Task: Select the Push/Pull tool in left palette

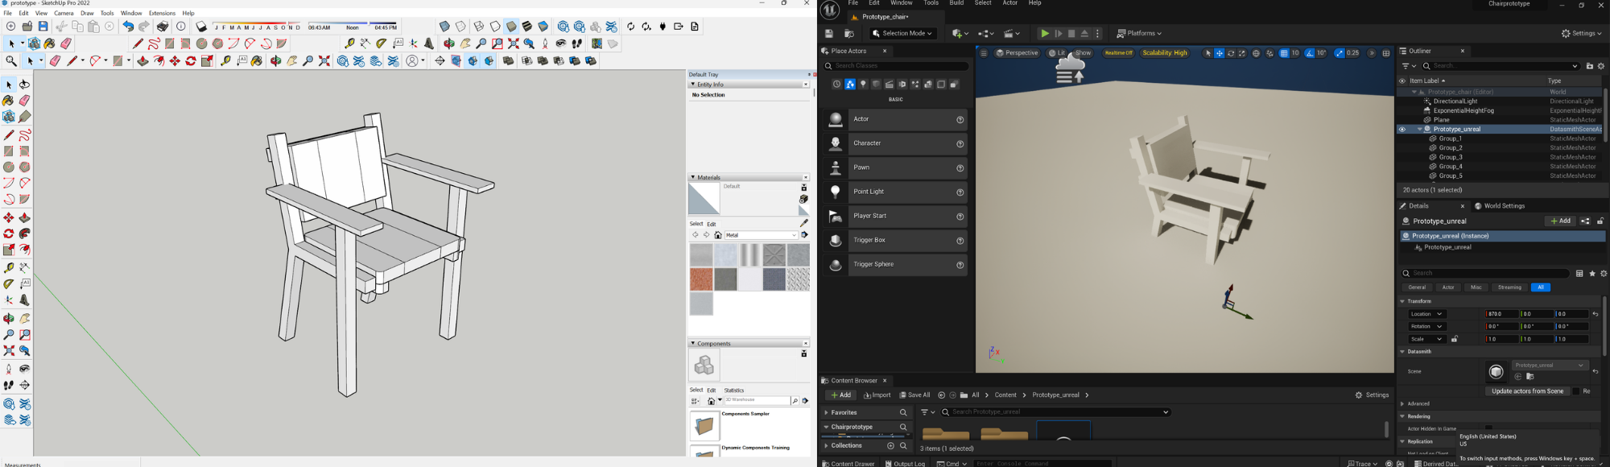Action: (x=24, y=217)
